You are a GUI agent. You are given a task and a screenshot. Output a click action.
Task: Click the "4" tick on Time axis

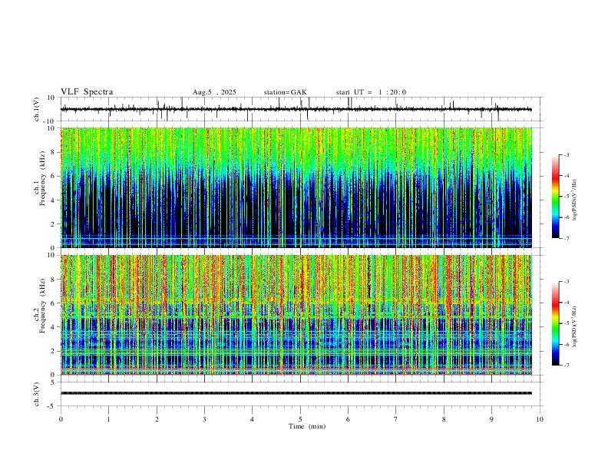pos(252,419)
